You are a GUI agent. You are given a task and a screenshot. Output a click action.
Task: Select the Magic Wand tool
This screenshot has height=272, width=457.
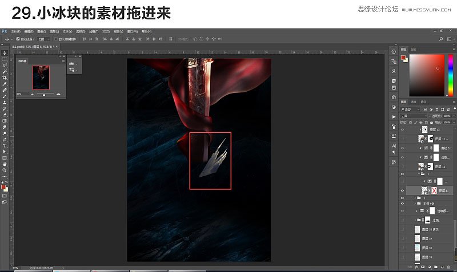coord(5,71)
